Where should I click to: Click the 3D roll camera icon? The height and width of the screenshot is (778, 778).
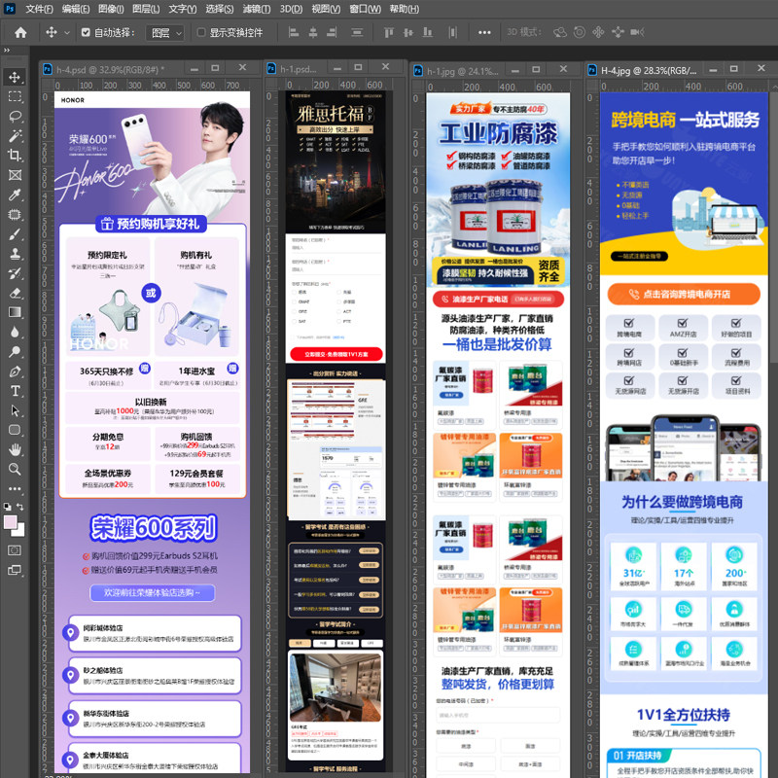pos(579,33)
